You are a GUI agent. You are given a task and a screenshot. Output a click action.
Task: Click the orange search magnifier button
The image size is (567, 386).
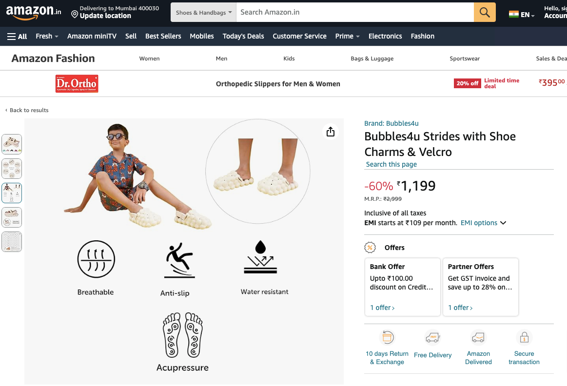(x=485, y=13)
